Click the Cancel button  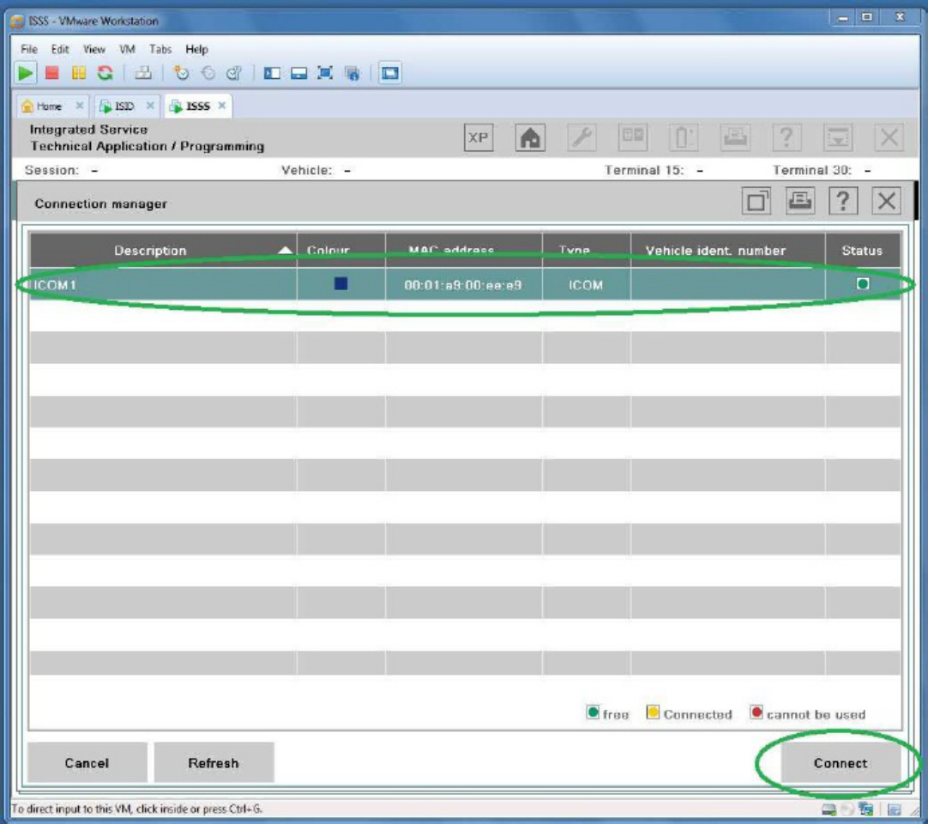(x=87, y=763)
